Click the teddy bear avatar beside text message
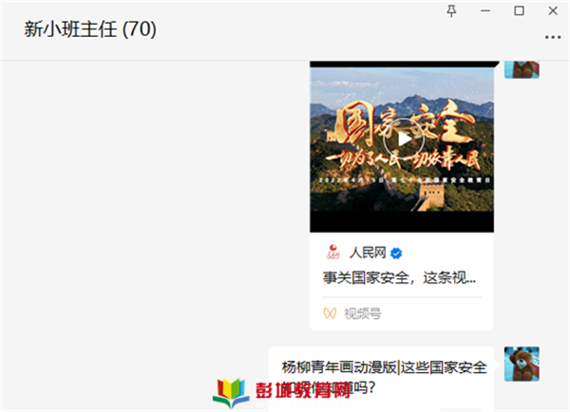The width and height of the screenshot is (570, 412). 522,364
